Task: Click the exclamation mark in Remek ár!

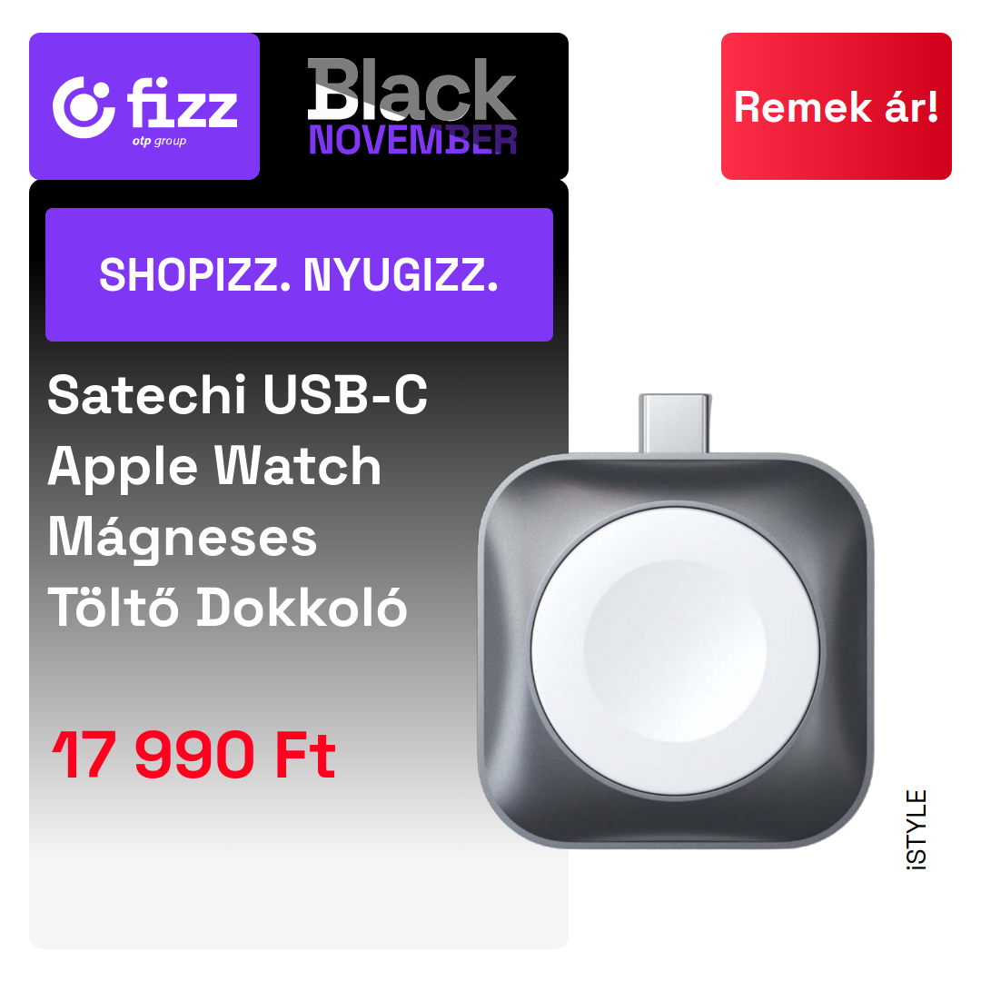Action: pyautogui.click(x=932, y=106)
